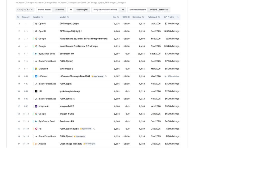Click ByteDance Seed creator in Seedream 4.5 row
257x172 pixels.
47,121
